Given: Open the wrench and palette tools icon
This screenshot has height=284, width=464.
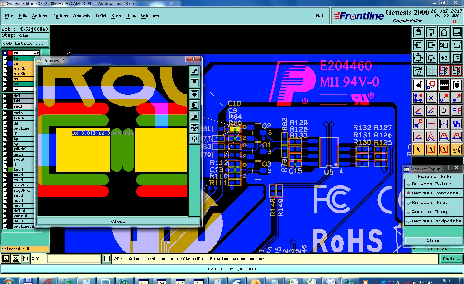Looking at the screenshot, I should [x=418, y=71].
